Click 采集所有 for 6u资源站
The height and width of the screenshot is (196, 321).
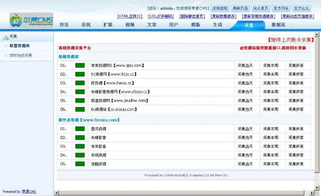[x=296, y=110]
